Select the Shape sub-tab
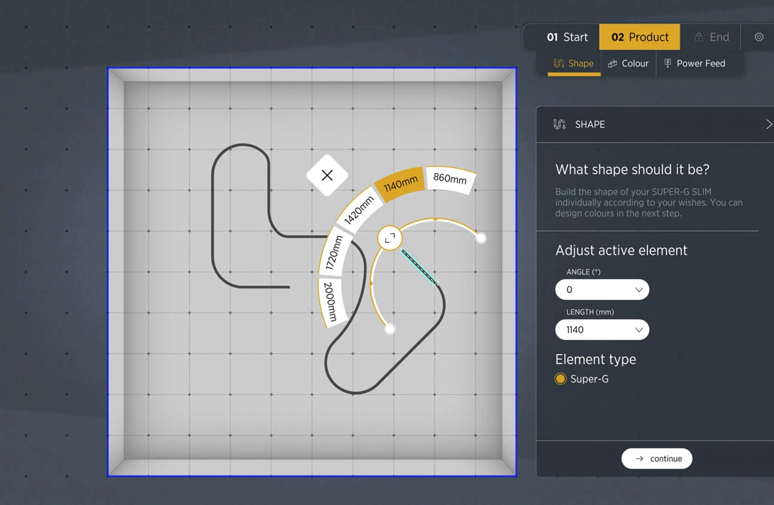Screen dimensions: 774x505 [x=574, y=63]
